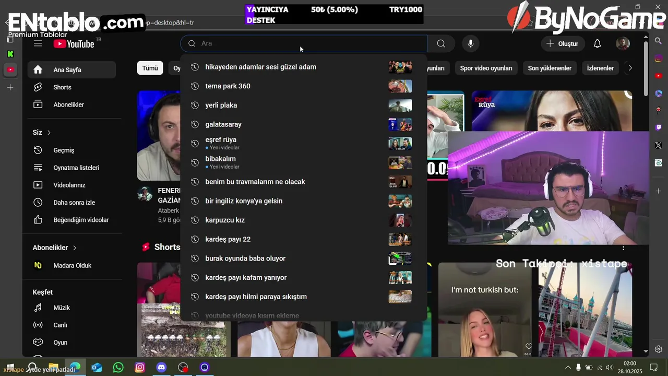Choose suggestion kardeş payı hilmi paraya sıkıştım
Screen dimensions: 668x376
coord(304,297)
